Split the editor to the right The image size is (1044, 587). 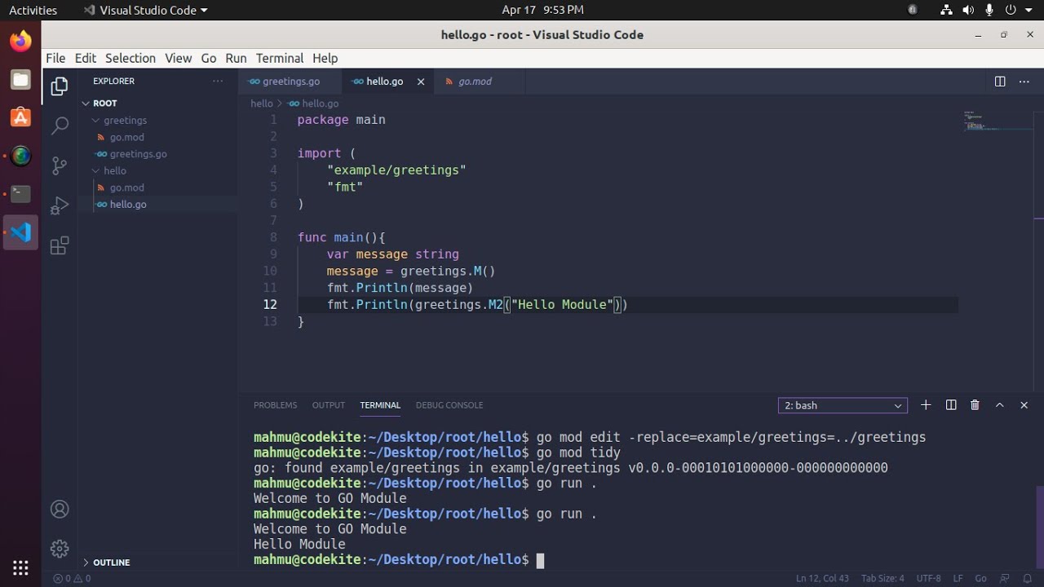1000,82
